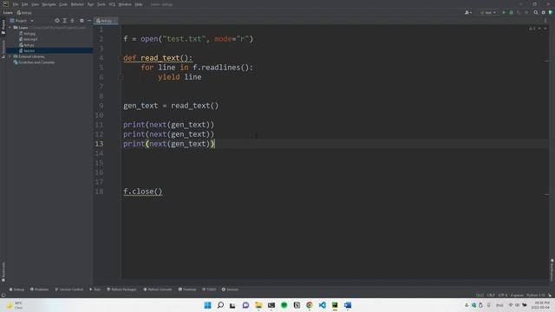Open the editor tab options kebab icon
The image size is (555, 312).
coord(545,21)
